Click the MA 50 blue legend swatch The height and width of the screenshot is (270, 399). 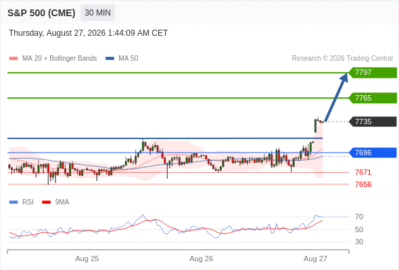click(x=110, y=59)
